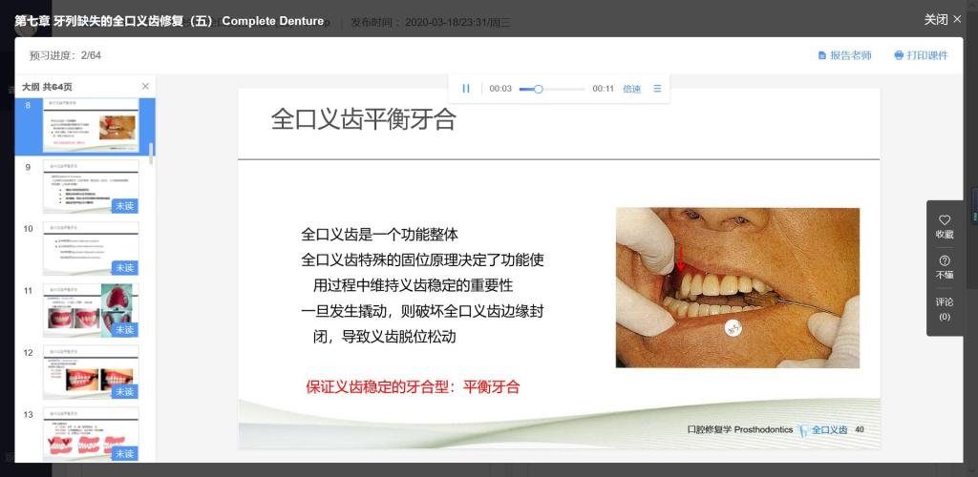Click the outline panel scrollbar

click(x=151, y=150)
